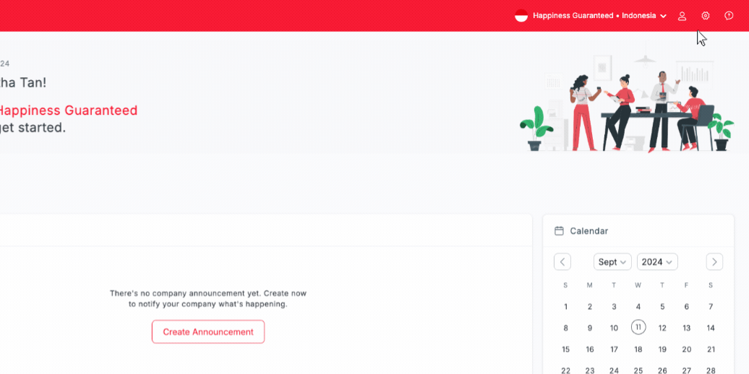Image resolution: width=749 pixels, height=374 pixels.
Task: Choose date 5 in the calendar
Action: 662,307
